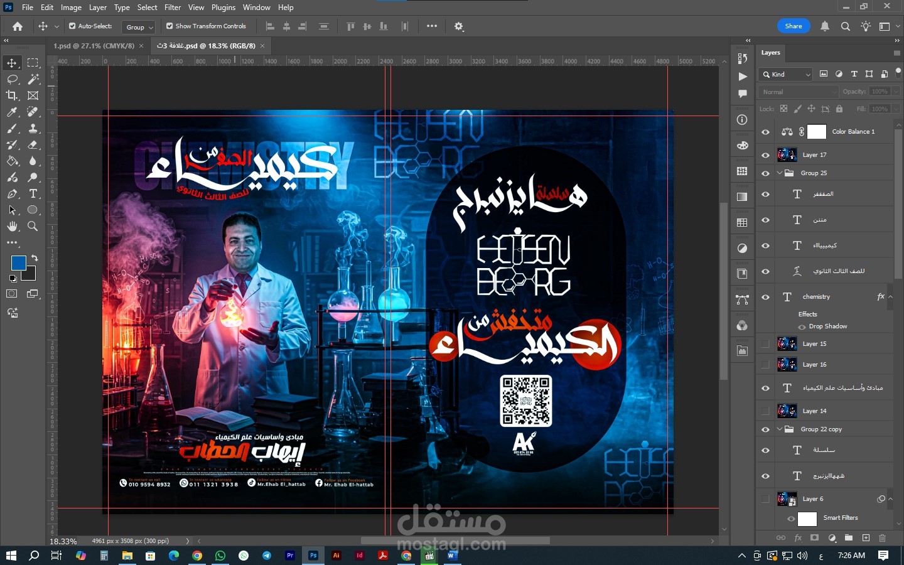
Task: Toggle Quick Mask mode
Action: tap(12, 294)
